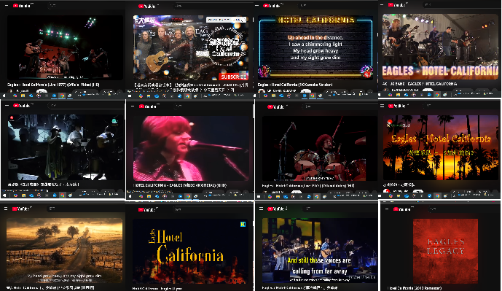Click the YouTube logo in the yellow Hotel California title window

147,209
